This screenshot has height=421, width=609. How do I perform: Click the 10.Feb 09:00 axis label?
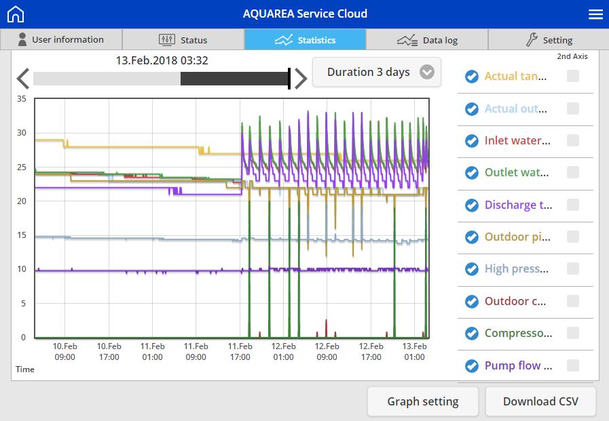(65, 352)
